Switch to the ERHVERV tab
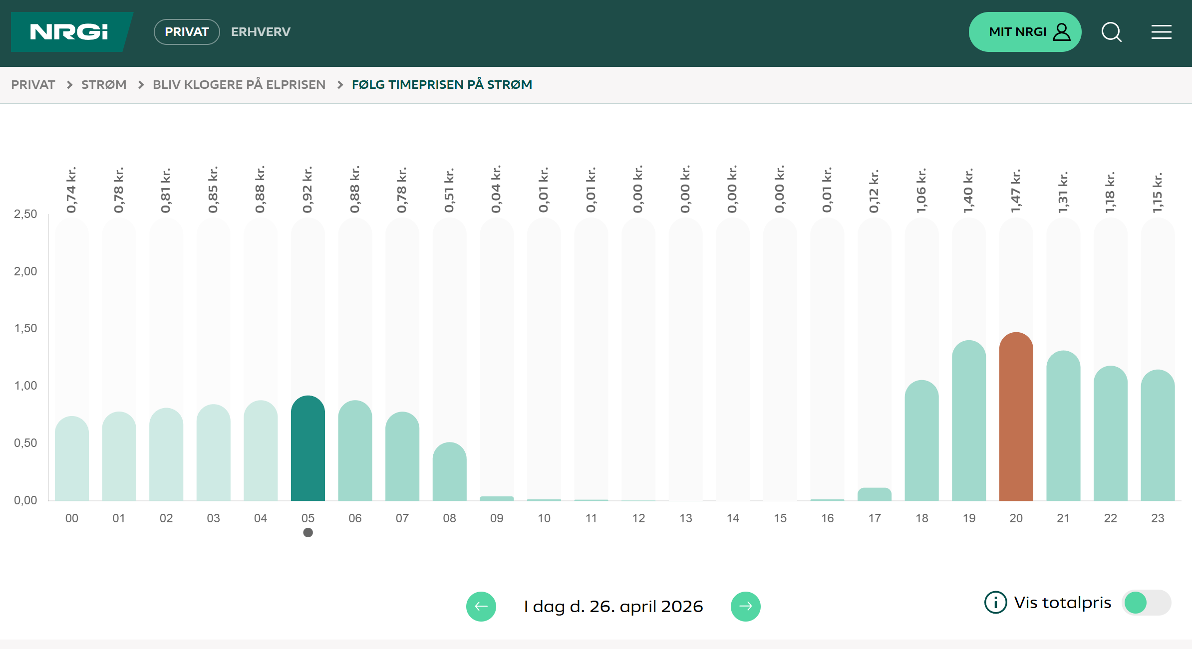This screenshot has width=1192, height=649. [261, 32]
